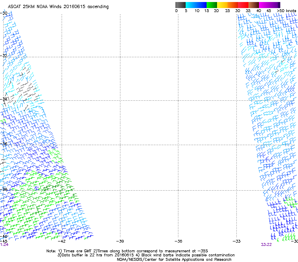Click the '45' legend tick label

(x=269, y=11)
